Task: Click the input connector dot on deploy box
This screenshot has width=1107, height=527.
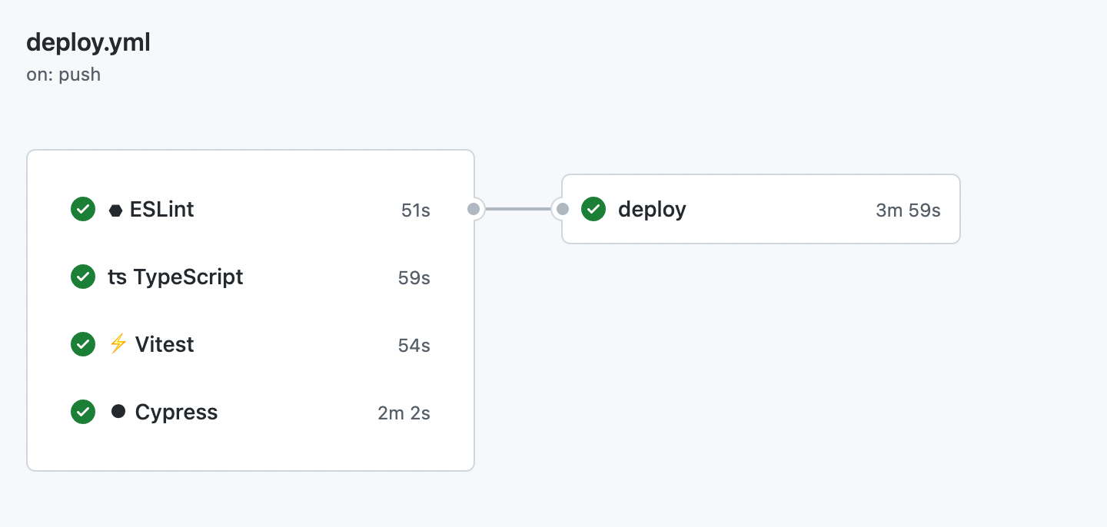Action: click(x=563, y=209)
